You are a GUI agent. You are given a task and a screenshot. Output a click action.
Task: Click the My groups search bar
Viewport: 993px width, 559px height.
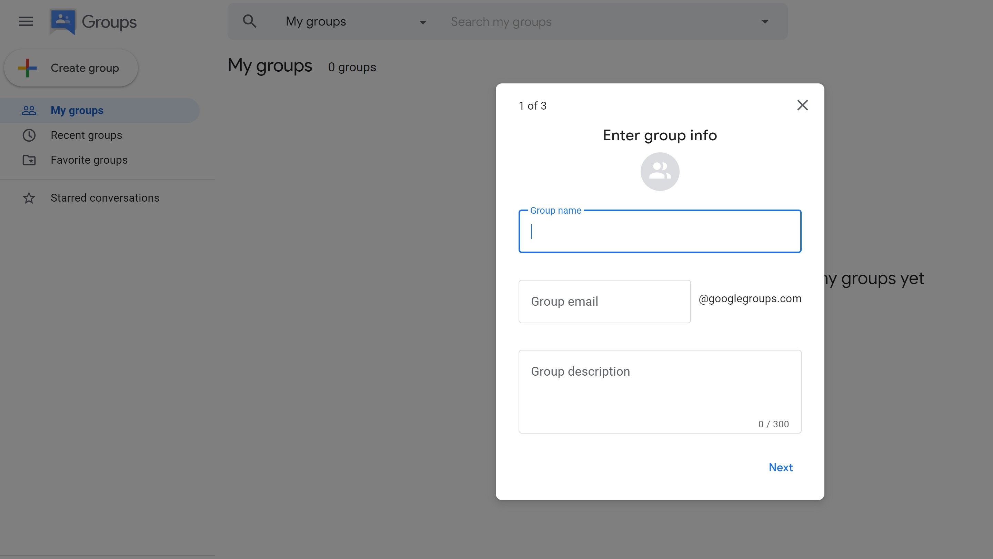600,21
